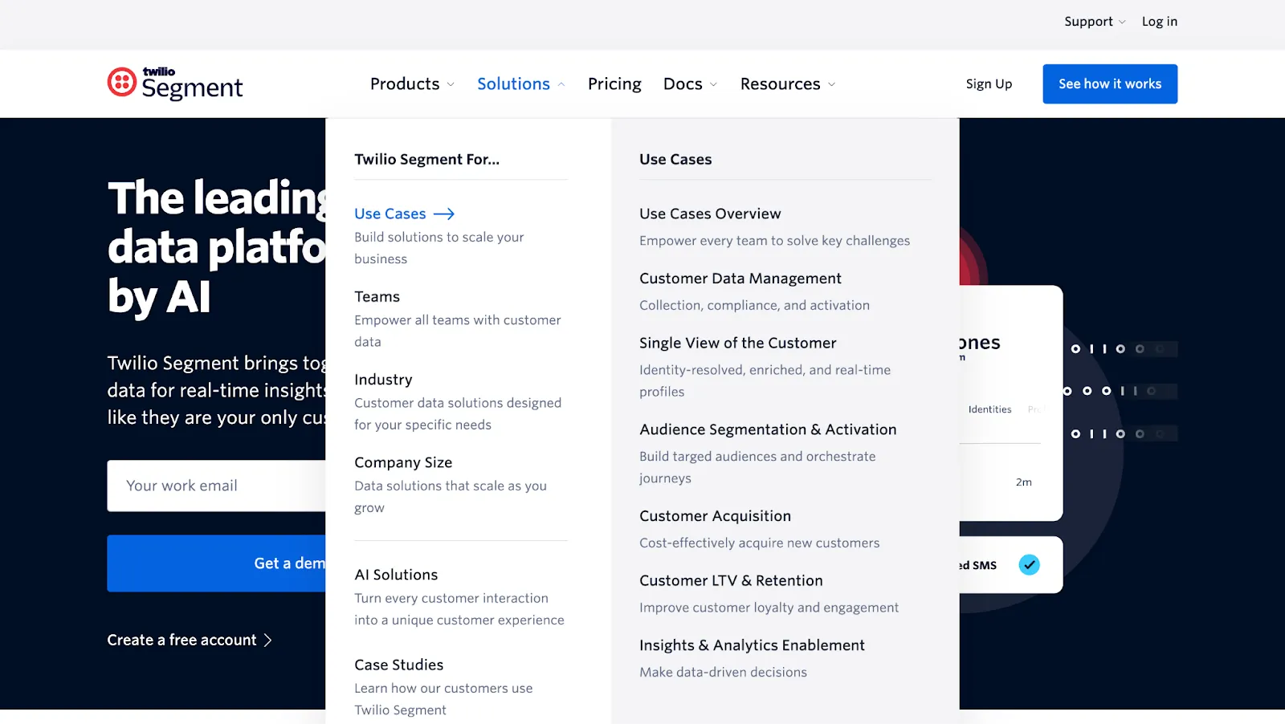Image resolution: width=1285 pixels, height=724 pixels.
Task: Click the Get a demo button
Action: [x=217, y=563]
